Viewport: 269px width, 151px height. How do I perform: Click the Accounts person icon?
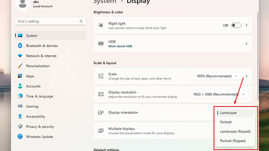[20, 86]
